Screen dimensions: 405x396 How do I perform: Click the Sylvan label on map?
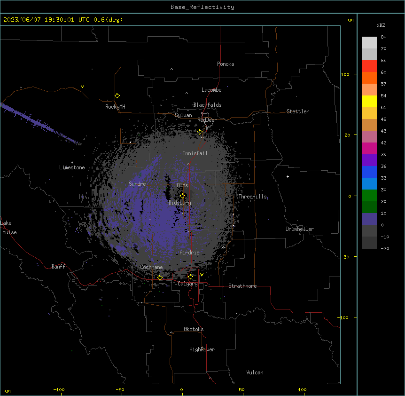click(183, 115)
